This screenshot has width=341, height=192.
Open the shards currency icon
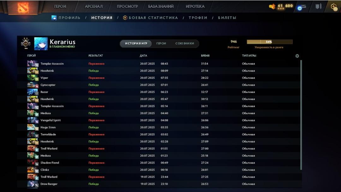click(x=272, y=7)
